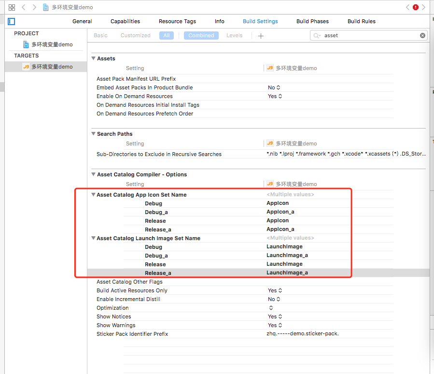Click target icon in Assets column header
The height and width of the screenshot is (374, 434).
269,68
